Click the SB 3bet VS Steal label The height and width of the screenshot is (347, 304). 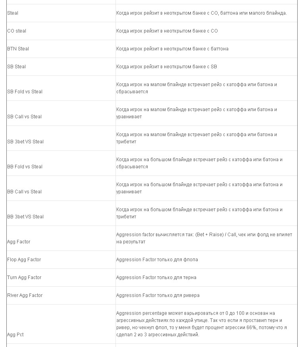tap(25, 142)
